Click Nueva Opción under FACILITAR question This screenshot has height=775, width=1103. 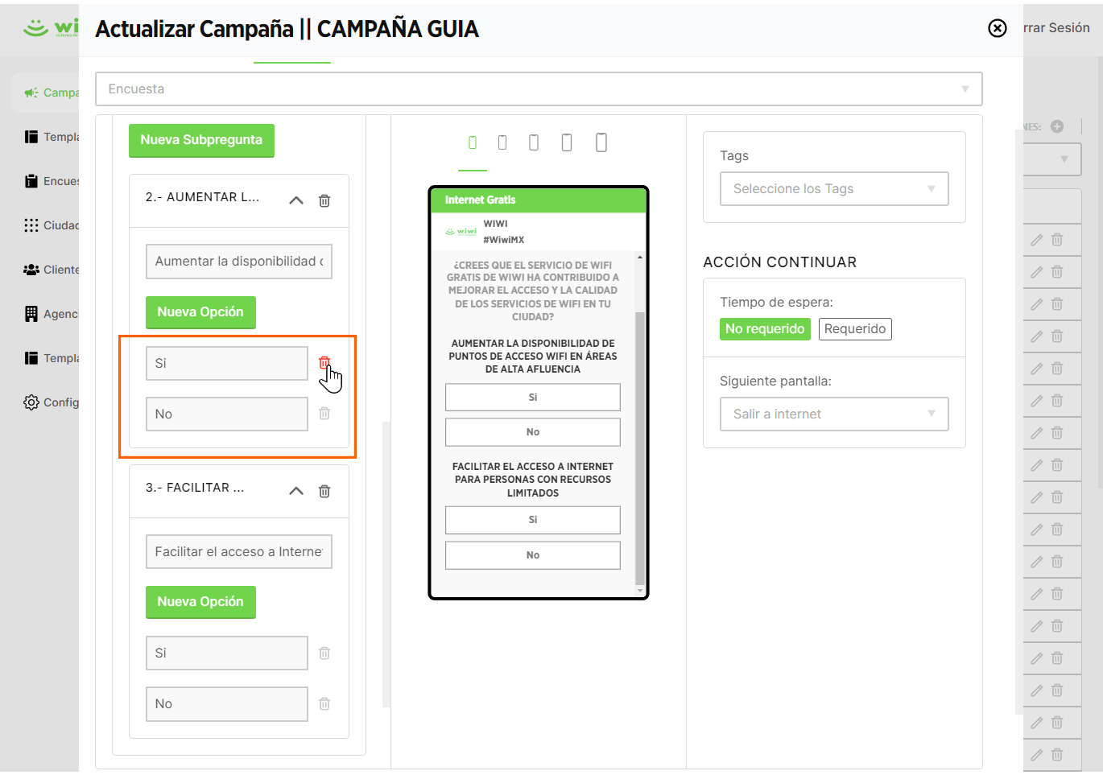[200, 602]
